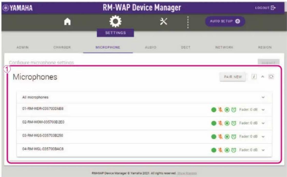The image size is (287, 177).
Task: Refresh the Microphones list
Action: [x=271, y=76]
